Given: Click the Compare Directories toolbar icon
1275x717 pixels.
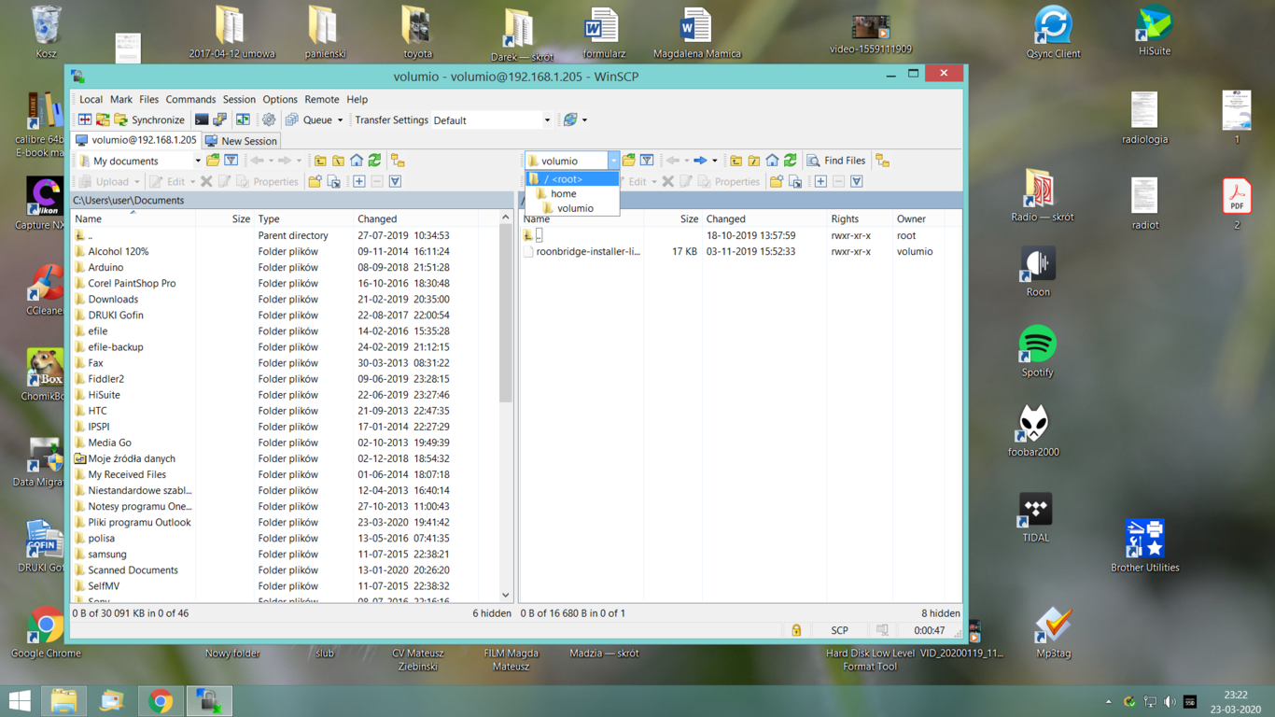Looking at the screenshot, I should coord(85,119).
